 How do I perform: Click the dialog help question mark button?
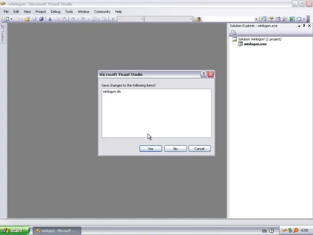pyautogui.click(x=203, y=74)
